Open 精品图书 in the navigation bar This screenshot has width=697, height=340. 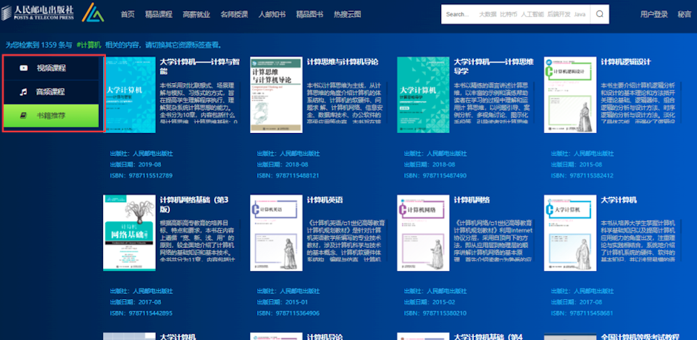point(309,14)
